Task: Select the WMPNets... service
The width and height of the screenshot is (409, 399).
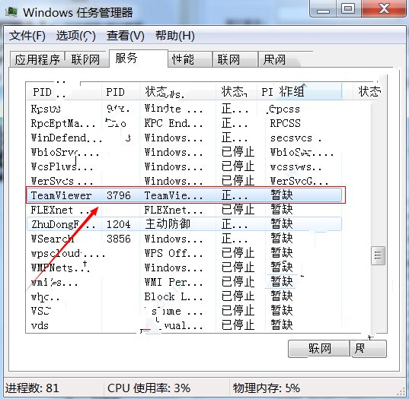Action: pyautogui.click(x=60, y=268)
